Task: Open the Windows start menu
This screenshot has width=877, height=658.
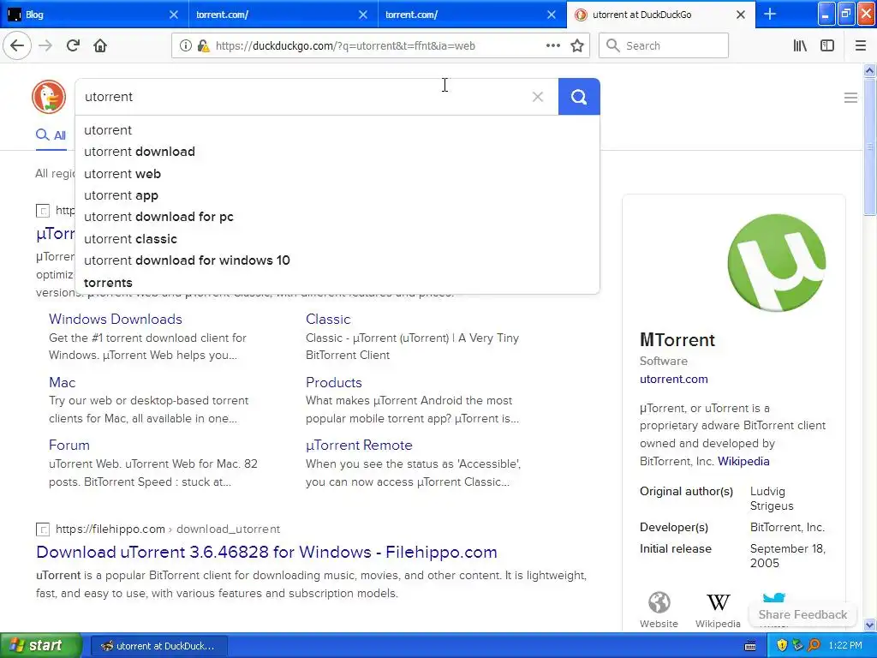Action: 41,645
